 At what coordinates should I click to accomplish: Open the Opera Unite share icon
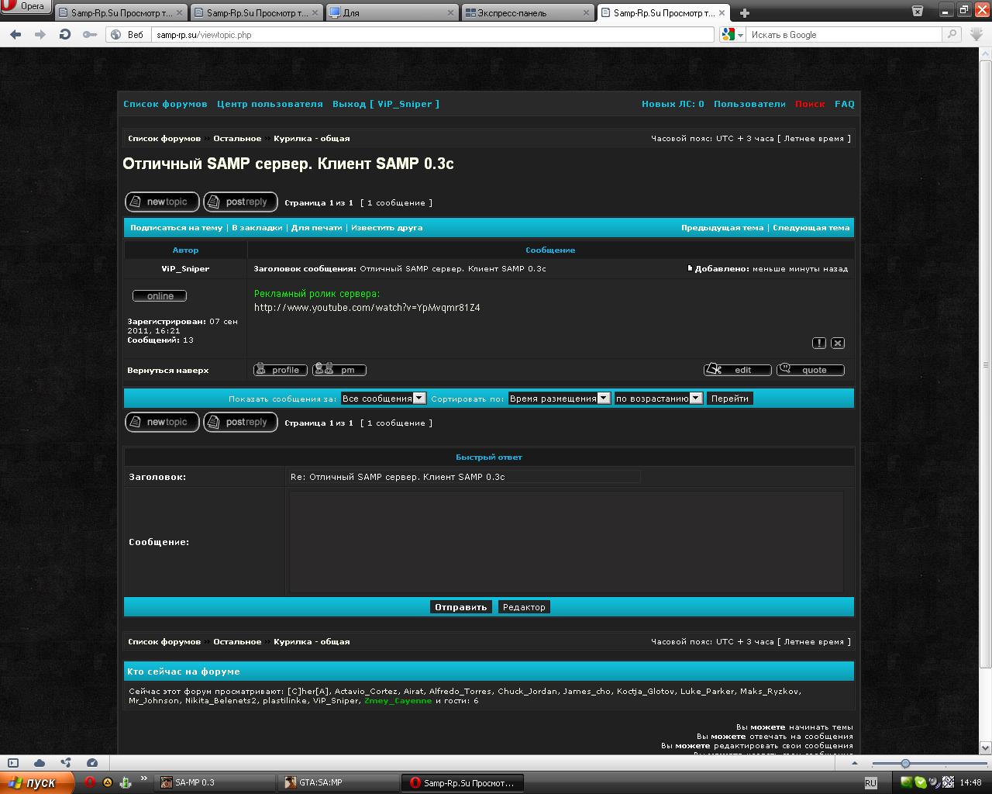66,763
